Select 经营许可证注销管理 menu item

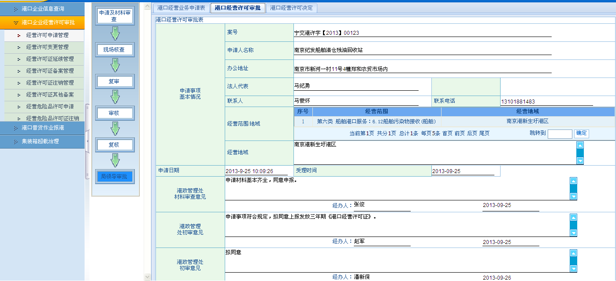(x=50, y=83)
